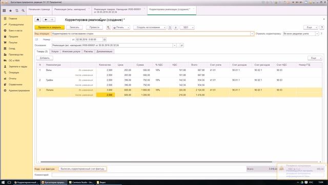Open Camtasia Studio in the taskbar
The image size is (328, 185).
click(81, 182)
